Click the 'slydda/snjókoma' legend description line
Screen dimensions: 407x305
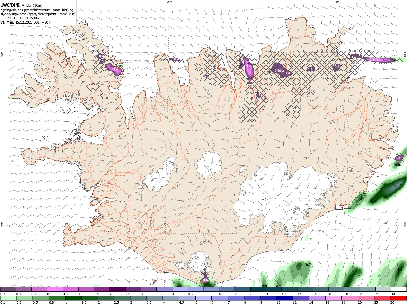click(x=38, y=14)
